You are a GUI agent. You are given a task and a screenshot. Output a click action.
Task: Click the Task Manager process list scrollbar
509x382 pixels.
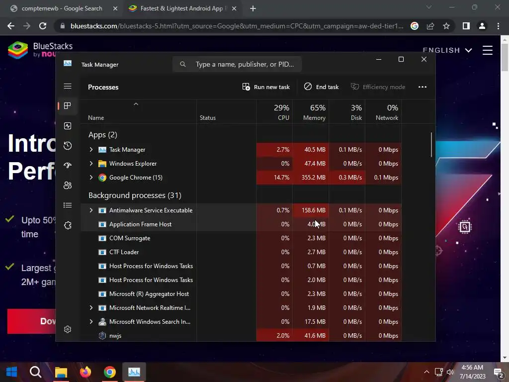pos(431,145)
